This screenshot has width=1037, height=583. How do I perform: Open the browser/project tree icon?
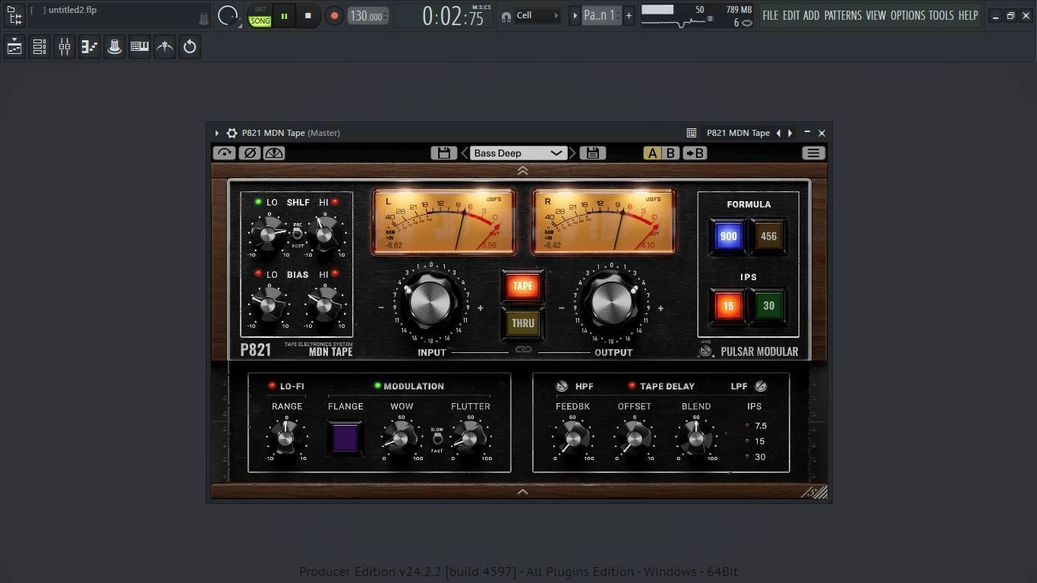[14, 15]
